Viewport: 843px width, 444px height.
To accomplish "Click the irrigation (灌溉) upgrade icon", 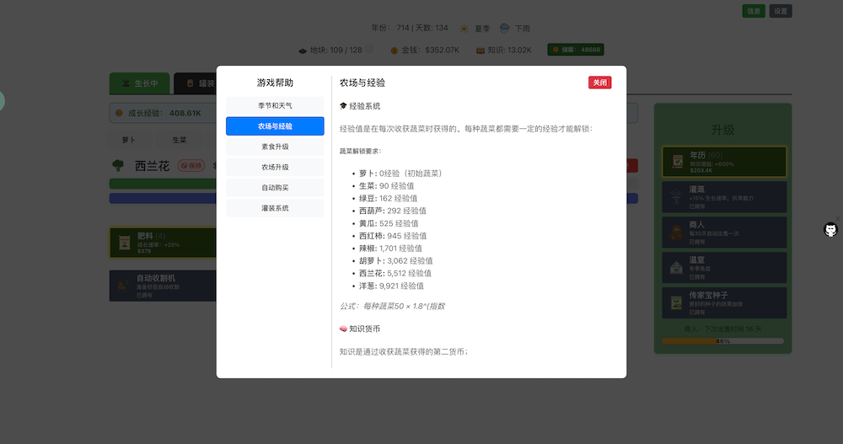I will pos(676,196).
